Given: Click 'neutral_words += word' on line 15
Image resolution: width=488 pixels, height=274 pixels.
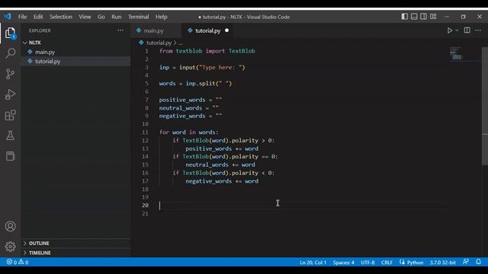Looking at the screenshot, I should pos(220,164).
